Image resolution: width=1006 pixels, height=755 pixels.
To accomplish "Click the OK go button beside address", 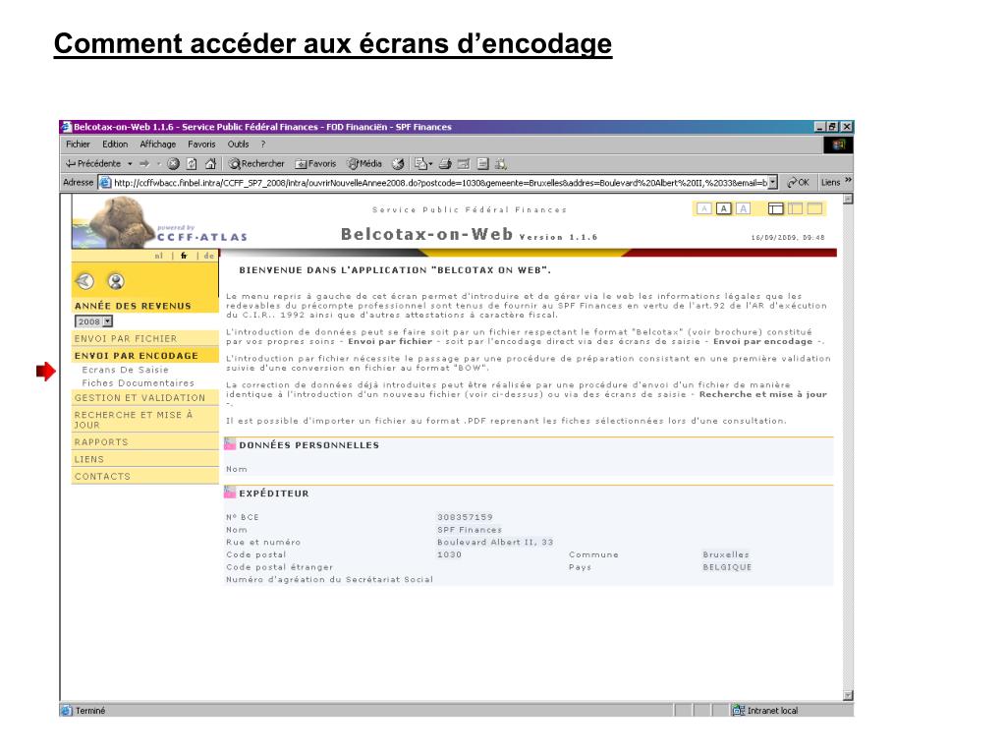I will [798, 182].
